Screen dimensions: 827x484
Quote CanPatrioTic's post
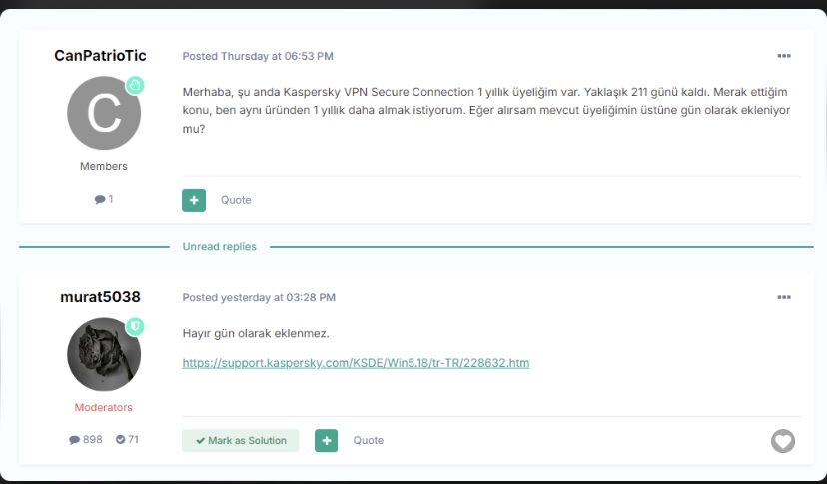236,200
